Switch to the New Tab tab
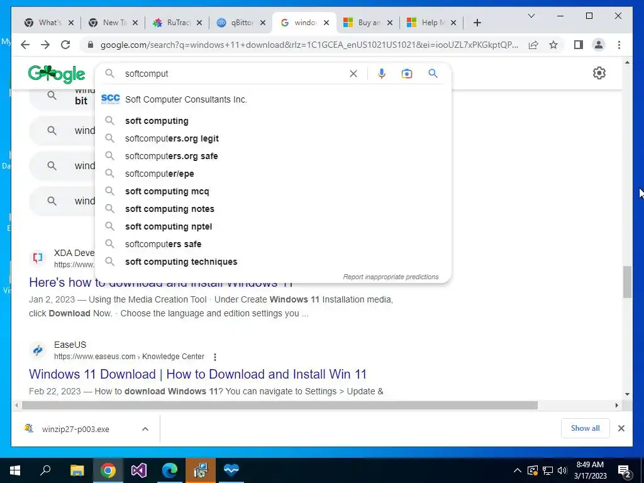 pos(114,23)
